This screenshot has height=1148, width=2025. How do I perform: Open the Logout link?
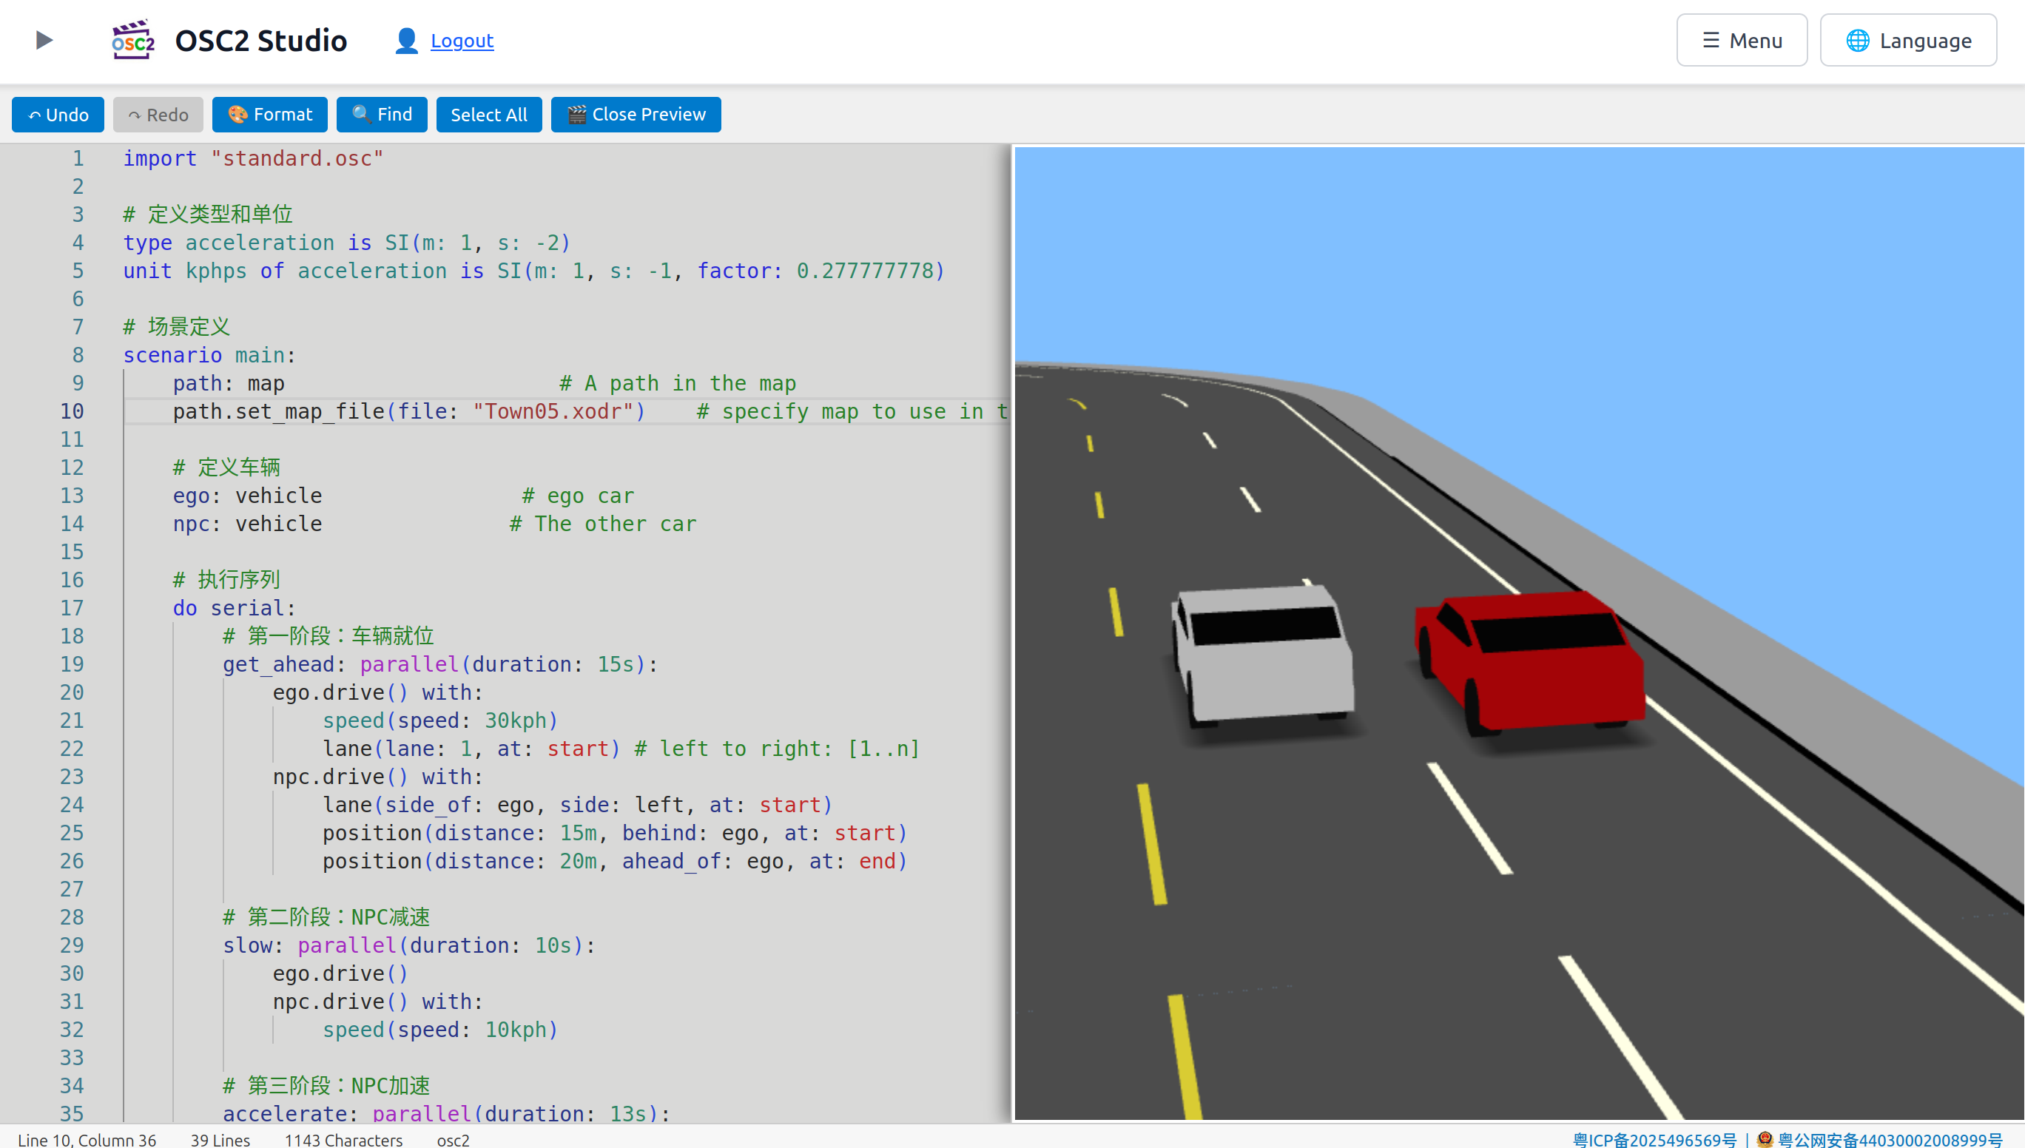coord(462,40)
